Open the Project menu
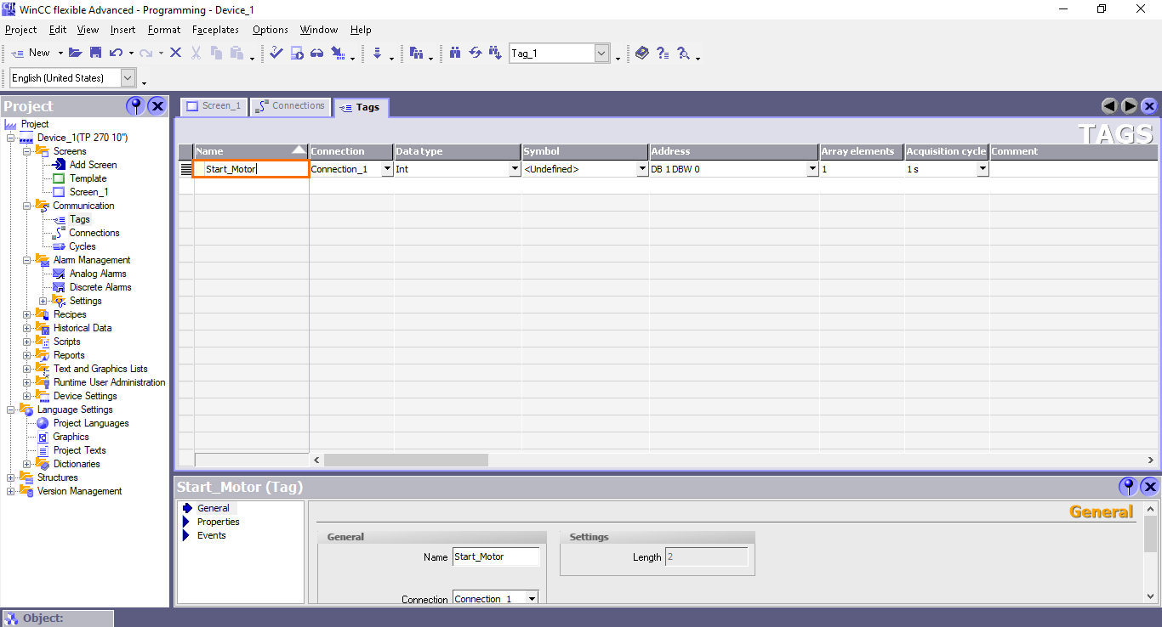The height and width of the screenshot is (627, 1162). 21,30
